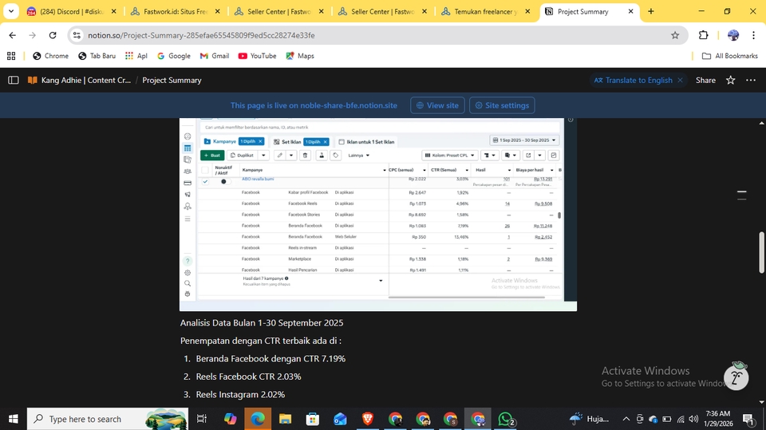The image size is (766, 430).
Task: Favorite this page with the star icon
Action: [x=730, y=80]
